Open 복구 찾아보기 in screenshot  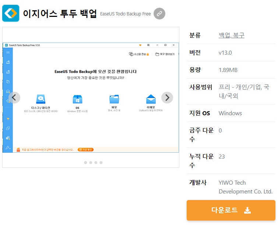pyautogui.click(x=165, y=54)
